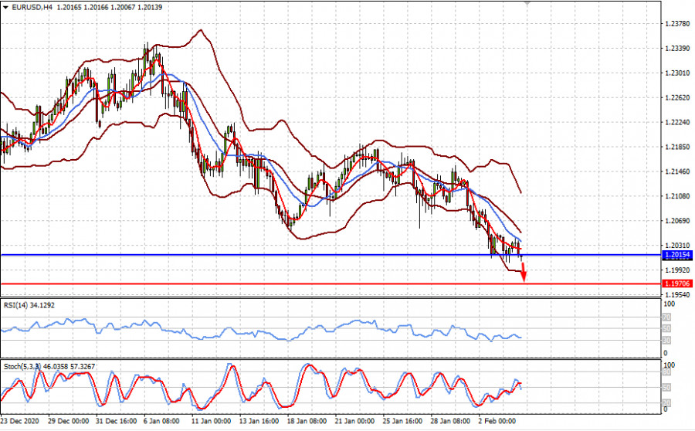695x431 pixels.
Task: Click the 1.21850 price axis label
Action: (x=678, y=147)
